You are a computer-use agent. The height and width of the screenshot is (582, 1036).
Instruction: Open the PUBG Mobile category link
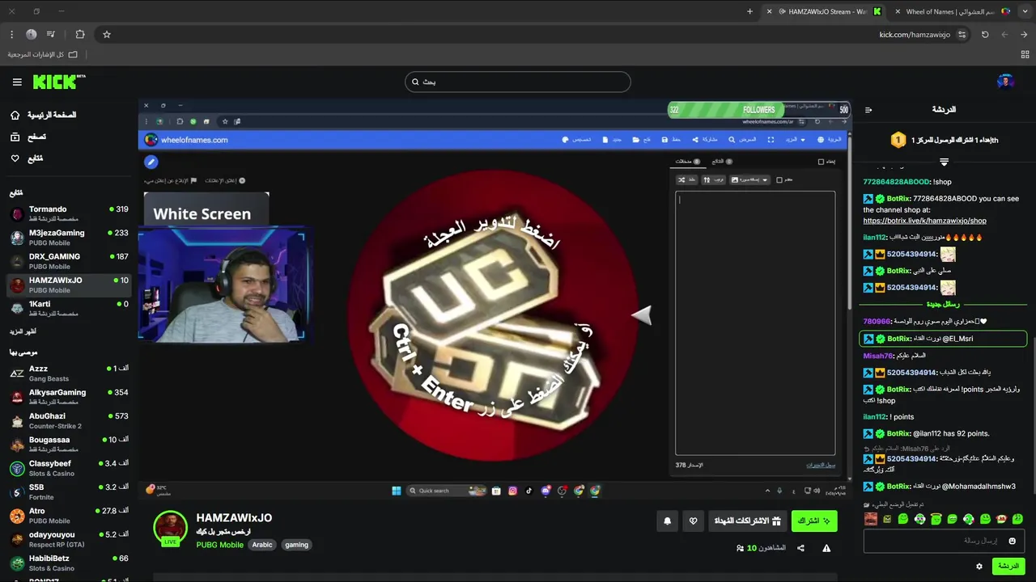[219, 545]
